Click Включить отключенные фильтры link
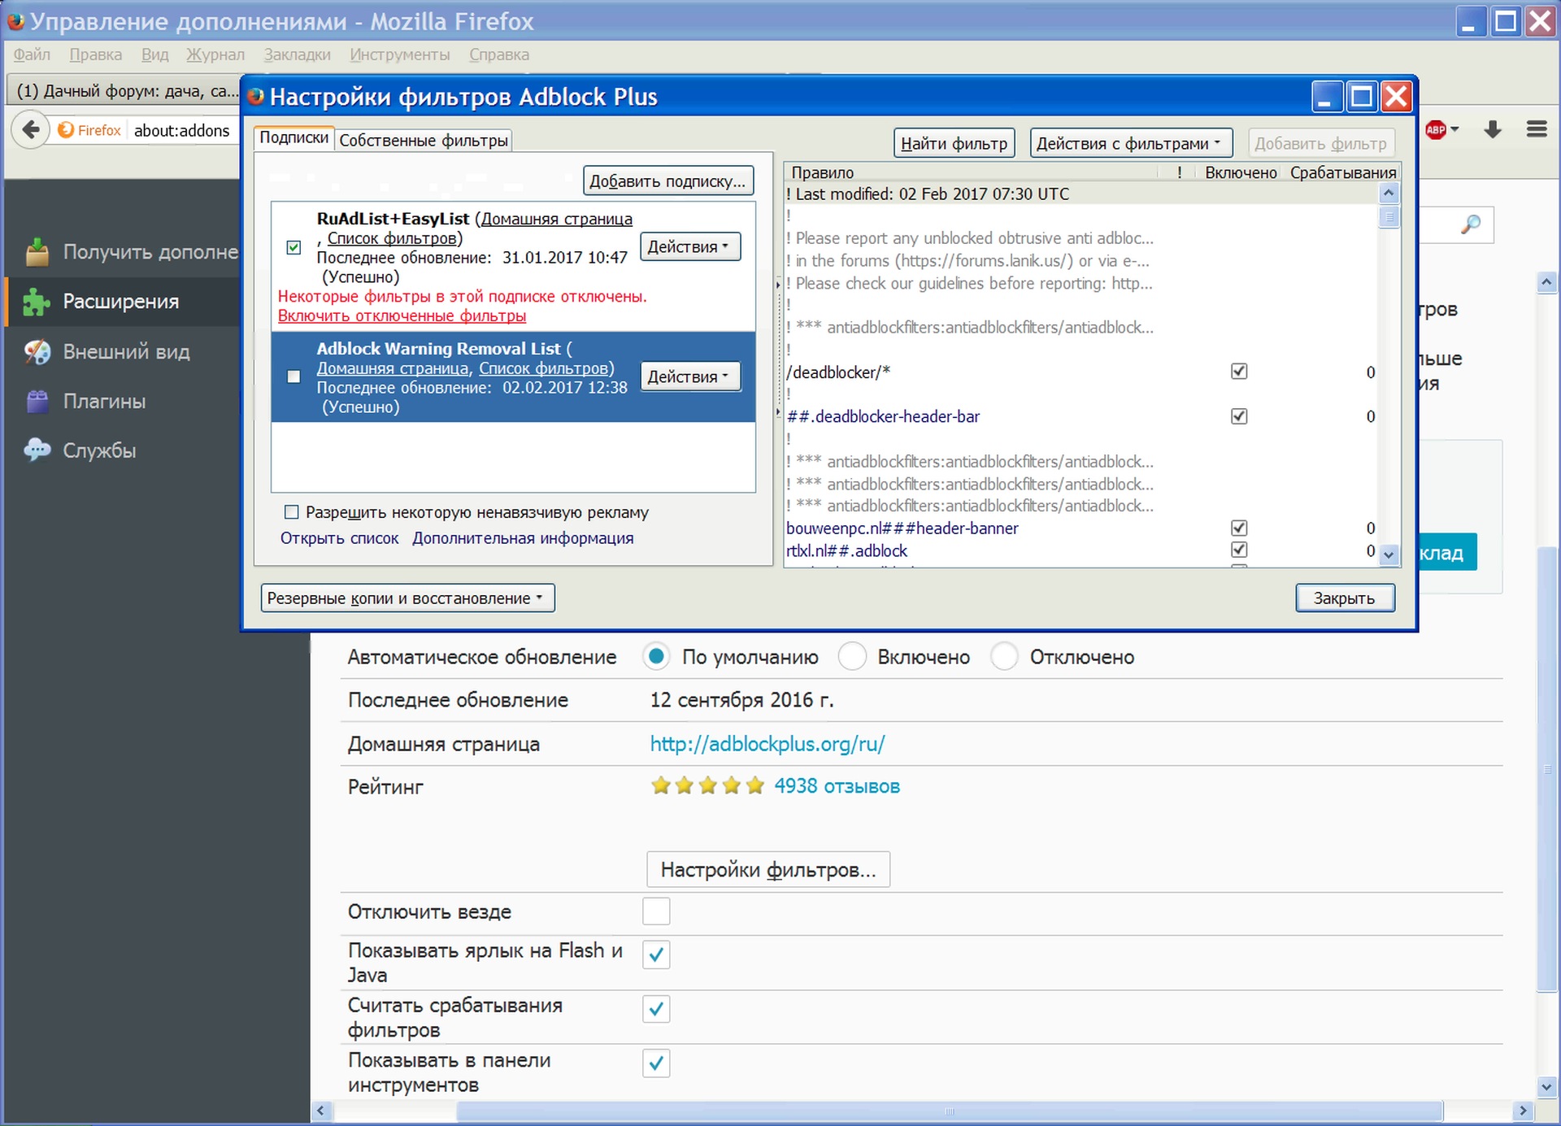Viewport: 1561px width, 1126px height. tap(402, 316)
